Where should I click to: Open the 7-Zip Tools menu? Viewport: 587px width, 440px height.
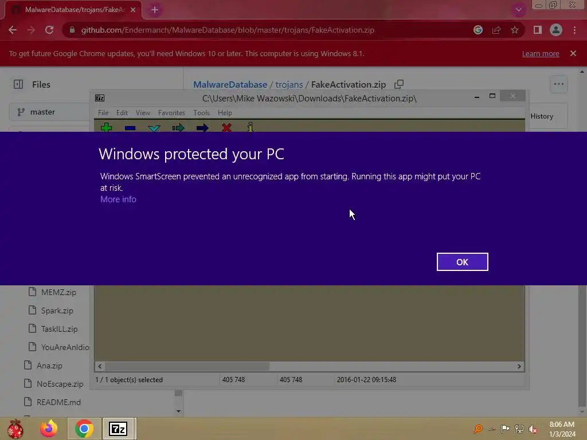coord(201,113)
